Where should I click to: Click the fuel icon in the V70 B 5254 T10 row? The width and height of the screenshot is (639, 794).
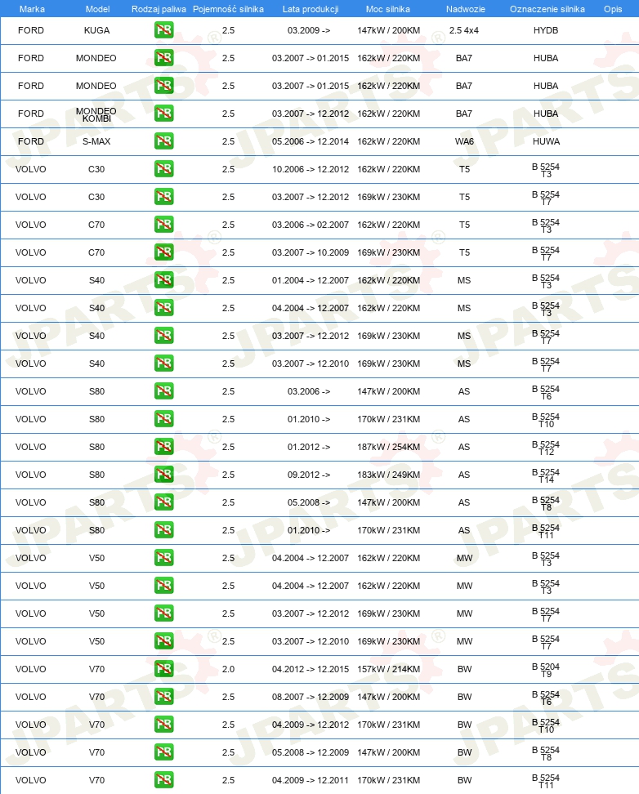(x=163, y=725)
